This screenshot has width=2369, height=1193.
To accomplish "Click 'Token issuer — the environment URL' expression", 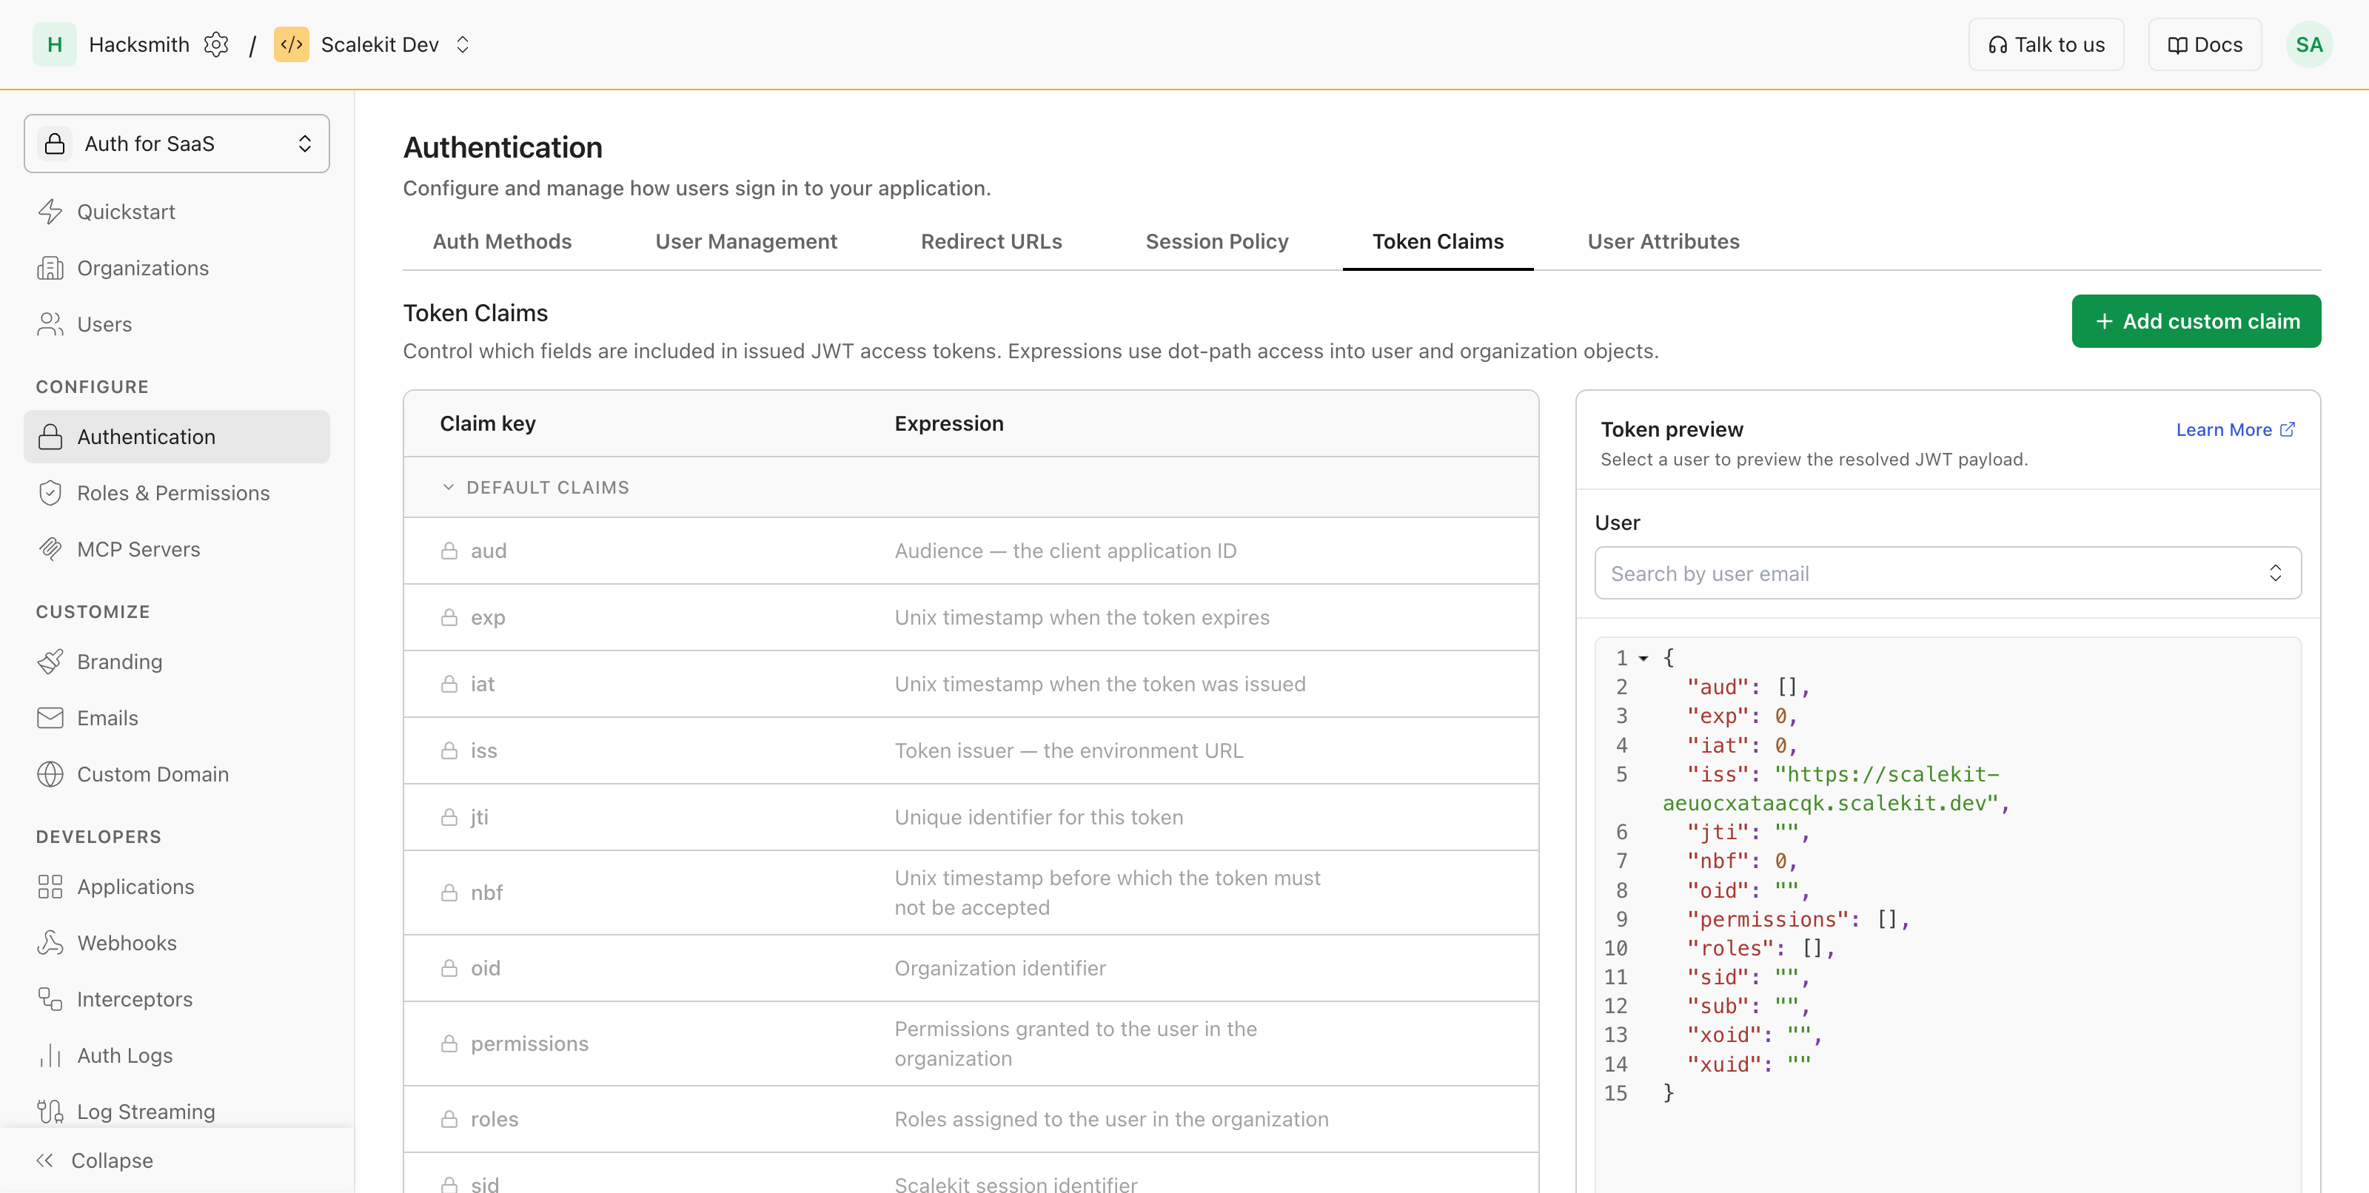I will click(x=1068, y=751).
